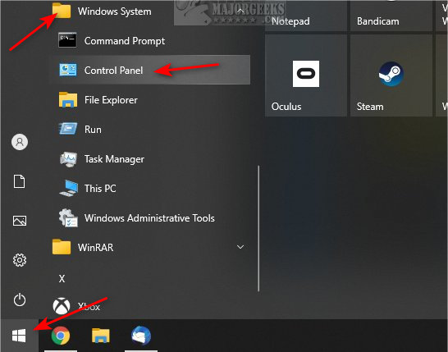Click the Oculus tile
The image size is (448, 352).
pos(306,75)
